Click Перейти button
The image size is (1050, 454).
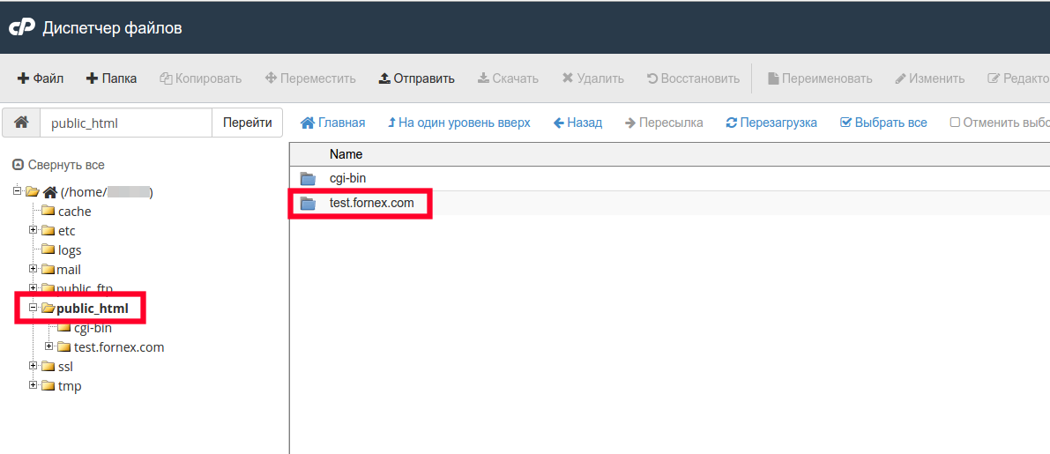[247, 123]
